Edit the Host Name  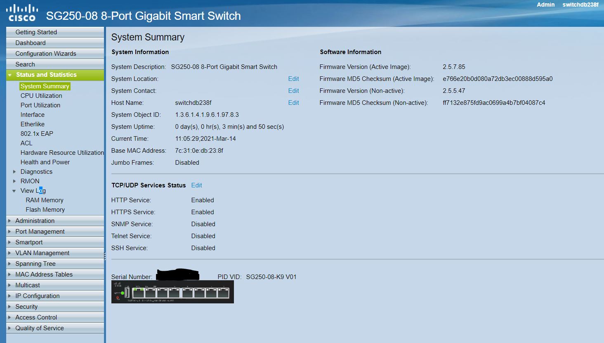[x=294, y=103]
